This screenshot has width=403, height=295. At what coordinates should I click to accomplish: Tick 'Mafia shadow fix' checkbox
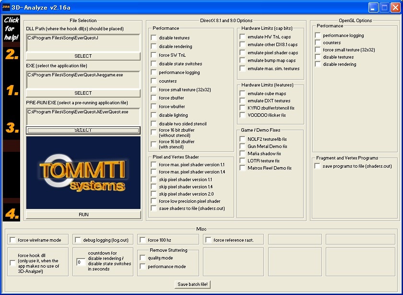click(242, 154)
